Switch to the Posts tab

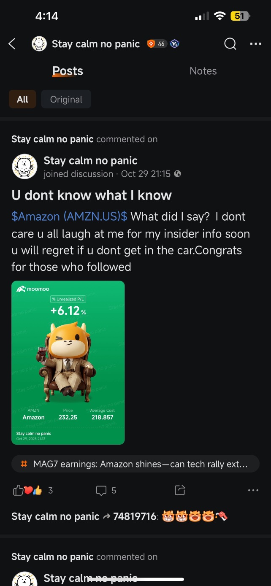[x=68, y=71]
